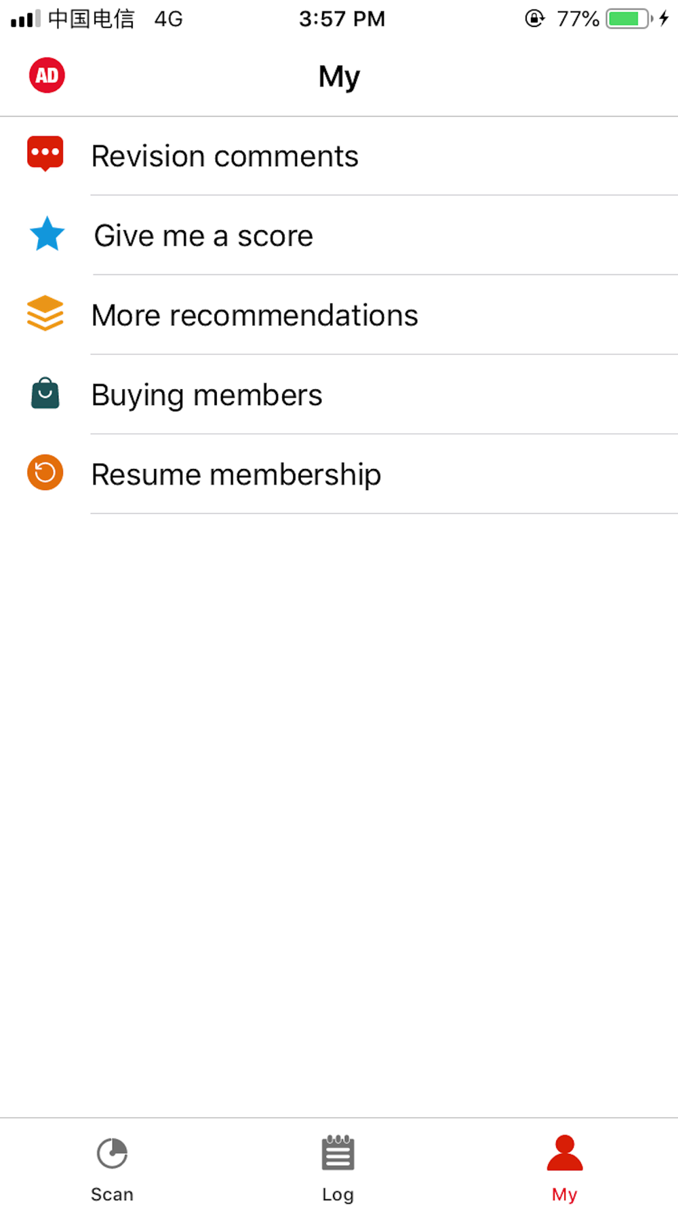
Task: Select Resume membership
Action: tap(236, 475)
